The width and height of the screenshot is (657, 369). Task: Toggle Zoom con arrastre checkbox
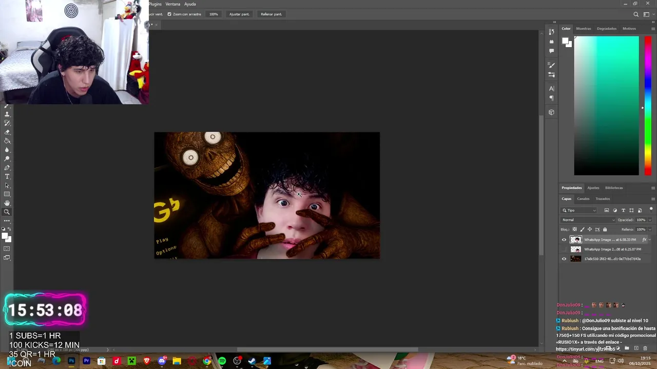169,14
